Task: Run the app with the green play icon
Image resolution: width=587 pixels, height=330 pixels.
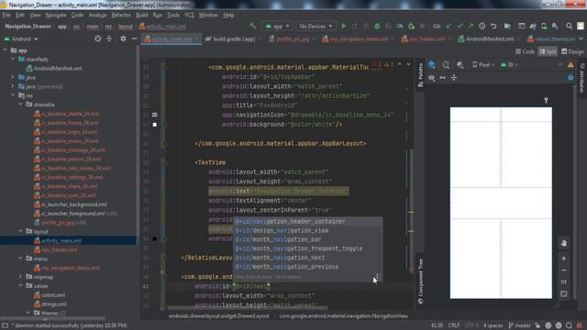Action: 344,27
